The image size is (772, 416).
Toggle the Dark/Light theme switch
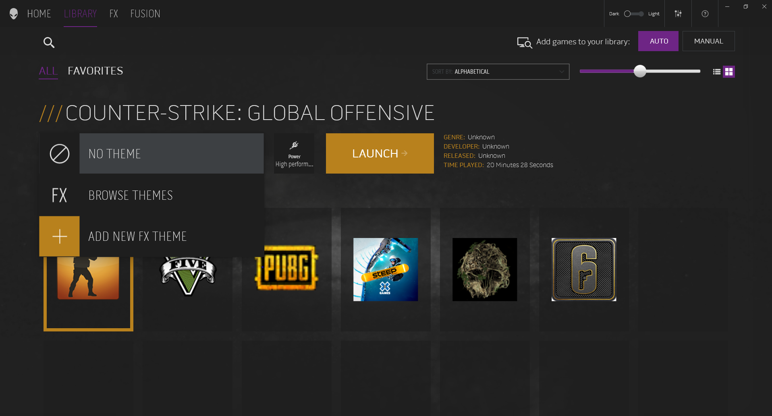pyautogui.click(x=634, y=14)
